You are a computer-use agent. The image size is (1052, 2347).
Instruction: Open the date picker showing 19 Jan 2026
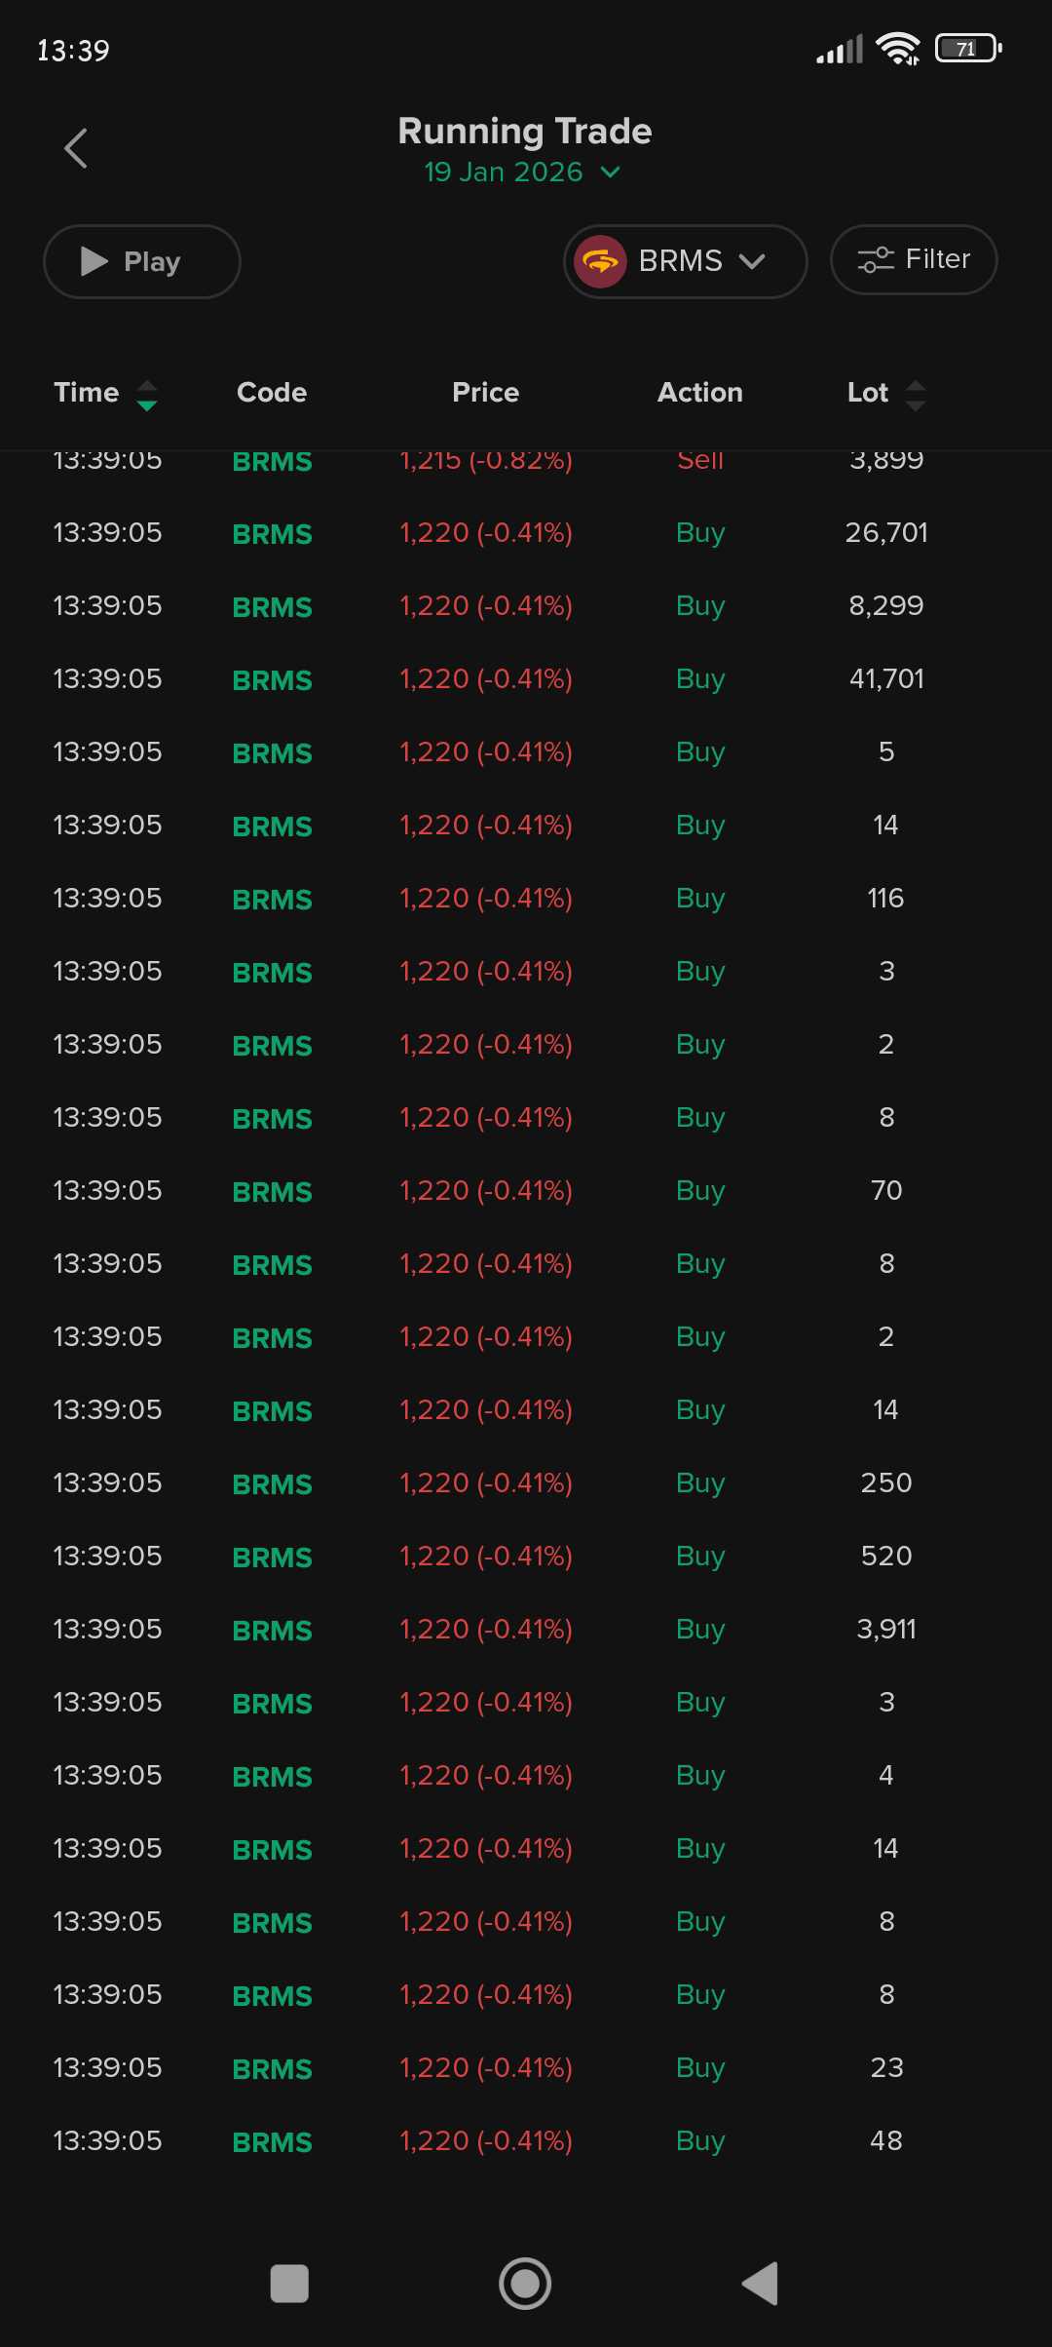(504, 173)
